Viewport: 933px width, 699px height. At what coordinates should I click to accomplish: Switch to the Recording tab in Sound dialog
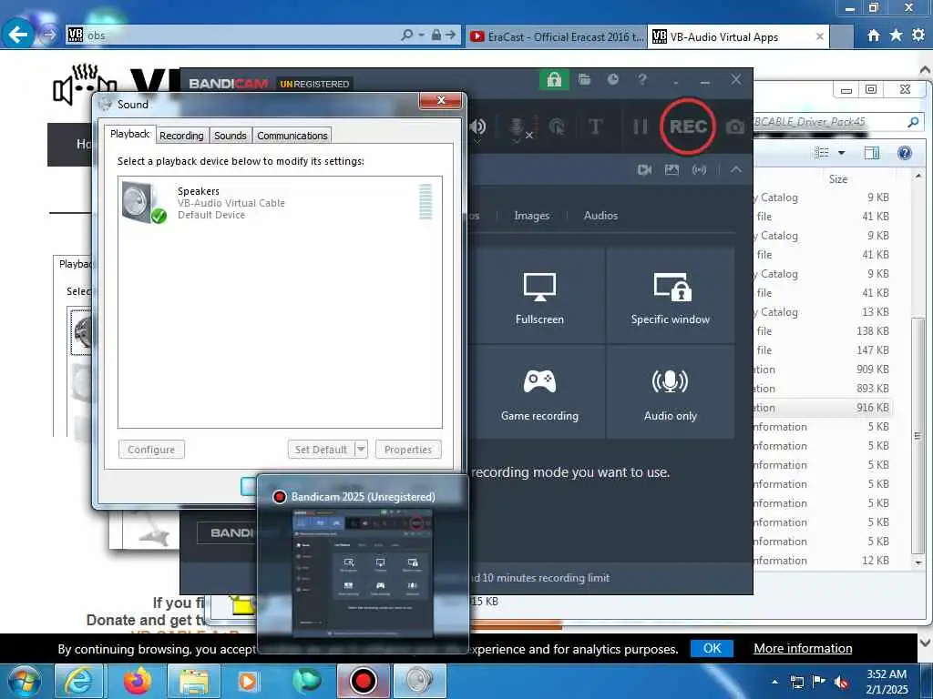point(181,136)
